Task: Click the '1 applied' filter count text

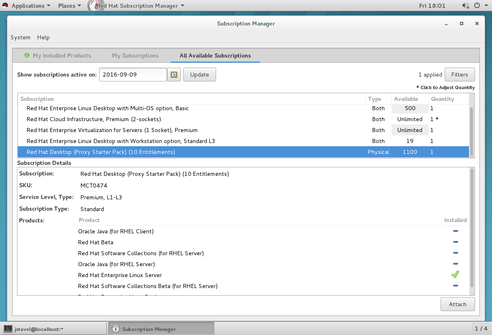Action: click(x=430, y=75)
